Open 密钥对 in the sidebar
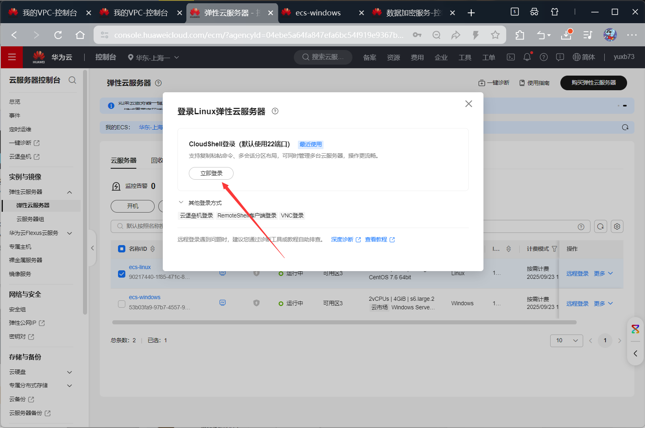This screenshot has width=645, height=428. tap(22, 337)
